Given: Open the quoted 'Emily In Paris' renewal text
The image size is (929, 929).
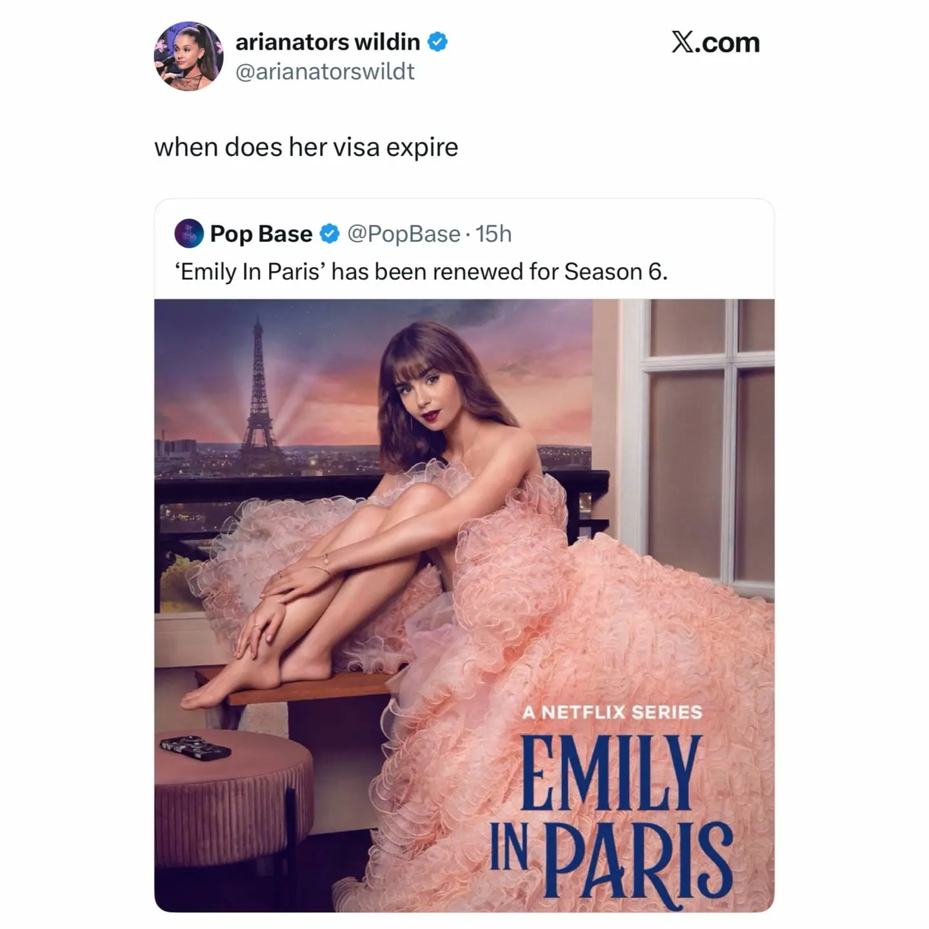Looking at the screenshot, I should click(421, 272).
